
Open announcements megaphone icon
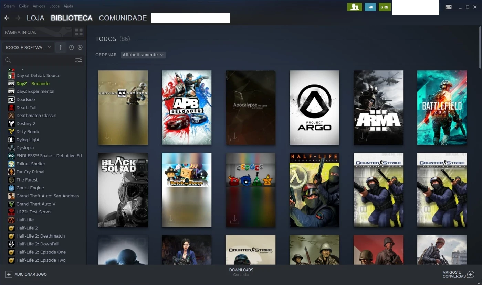(x=370, y=7)
